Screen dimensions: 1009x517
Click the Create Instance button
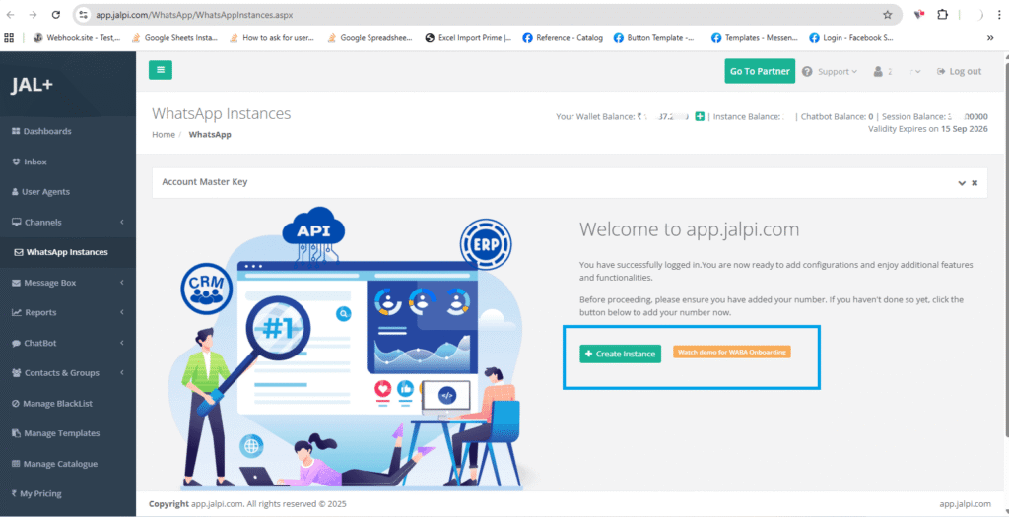tap(620, 354)
